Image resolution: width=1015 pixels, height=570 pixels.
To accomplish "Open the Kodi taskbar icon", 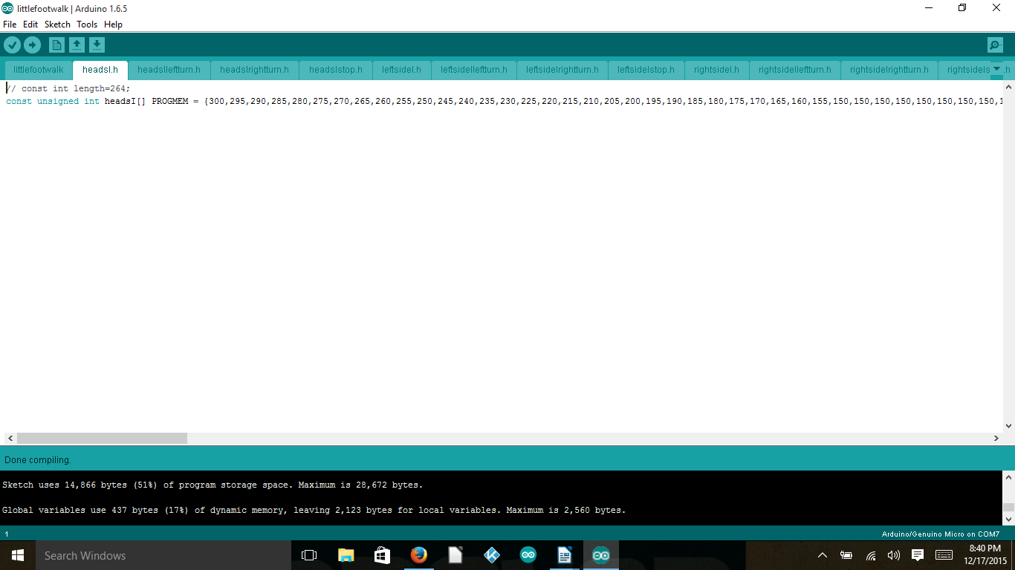I will click(x=492, y=555).
